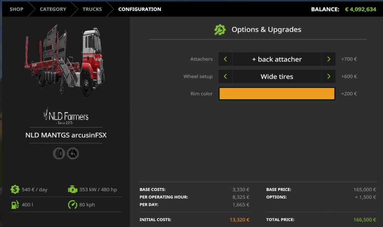Screen dimensions: 383x227
Task: Click the NLD Farmers brand logo
Action: pos(66,116)
